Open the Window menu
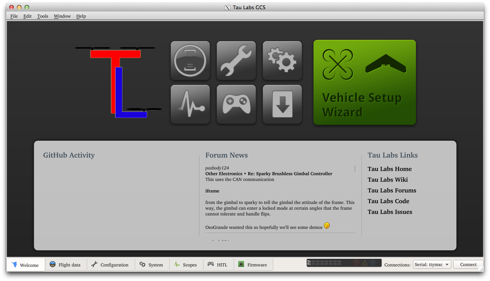This screenshot has height=281, width=490. (x=62, y=16)
